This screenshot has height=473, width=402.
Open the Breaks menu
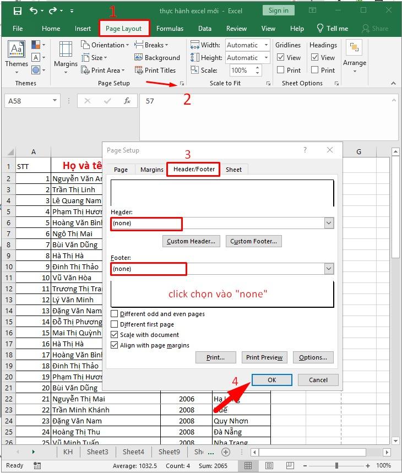pos(151,45)
